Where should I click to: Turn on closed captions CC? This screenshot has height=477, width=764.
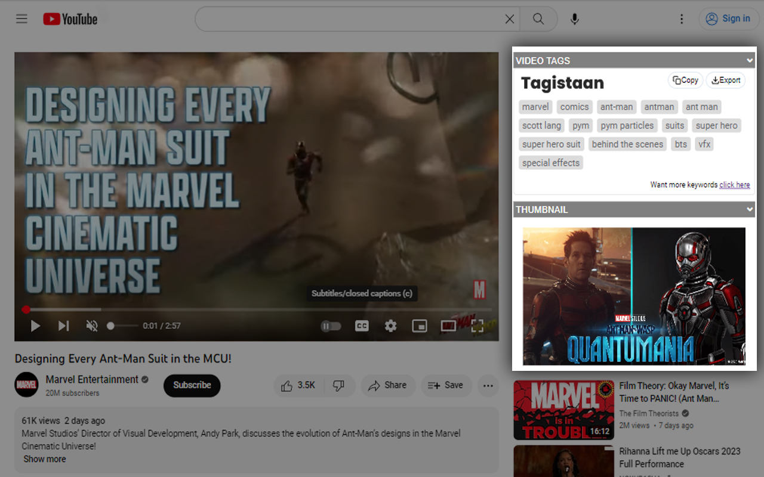pyautogui.click(x=362, y=326)
